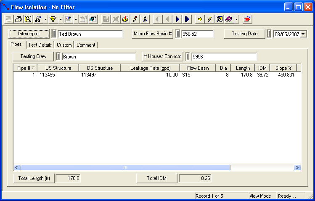
Task: Click the Record 1 of 5 status text
Action: pyautogui.click(x=209, y=196)
